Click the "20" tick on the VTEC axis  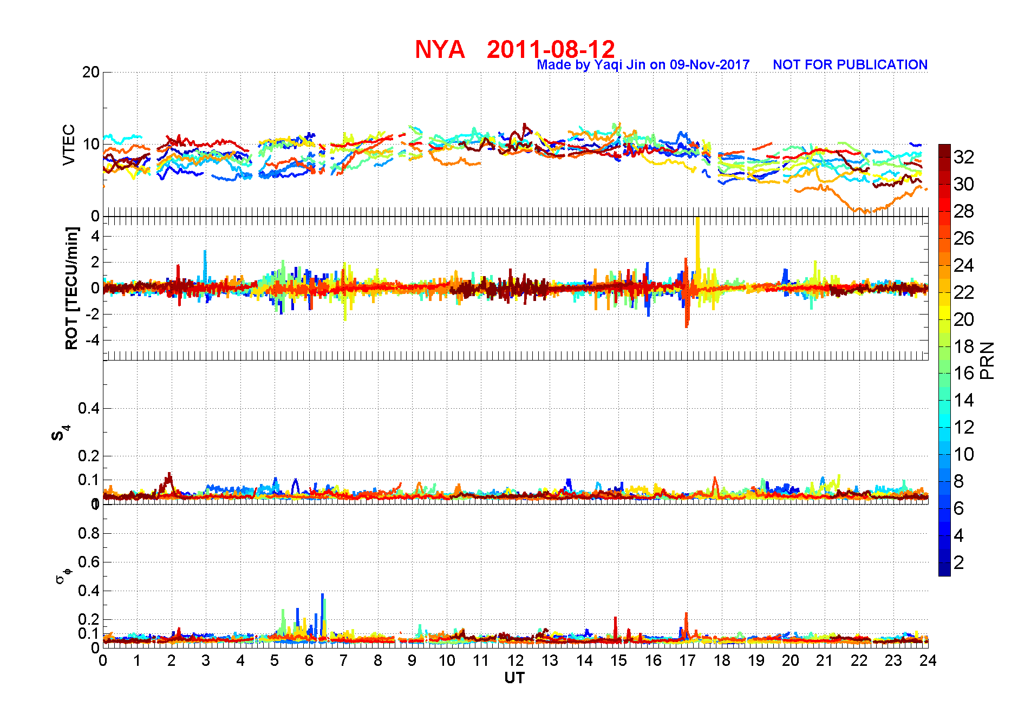pyautogui.click(x=91, y=72)
